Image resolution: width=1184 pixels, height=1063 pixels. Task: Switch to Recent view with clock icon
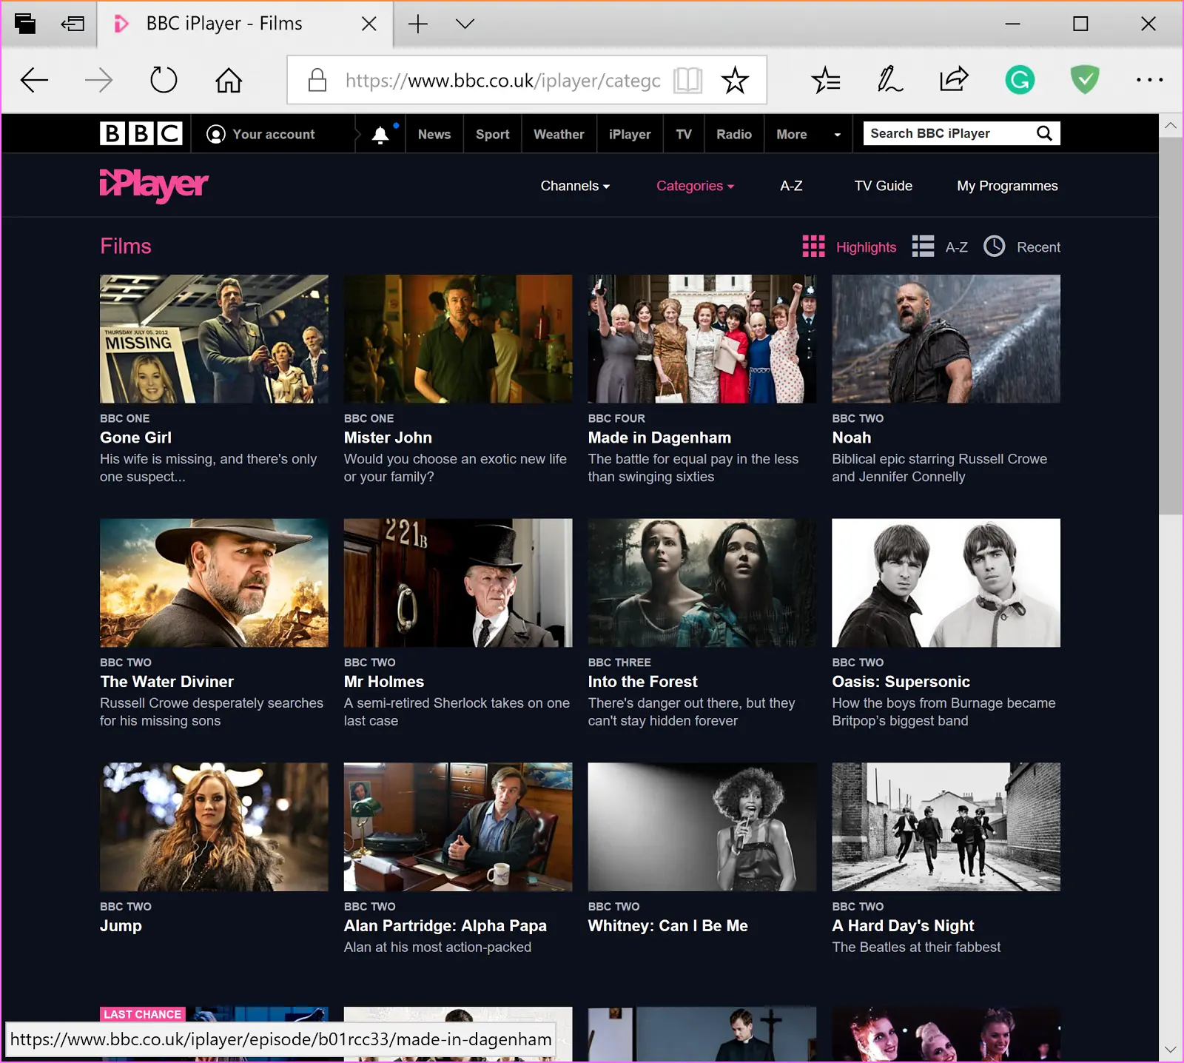(x=1022, y=247)
